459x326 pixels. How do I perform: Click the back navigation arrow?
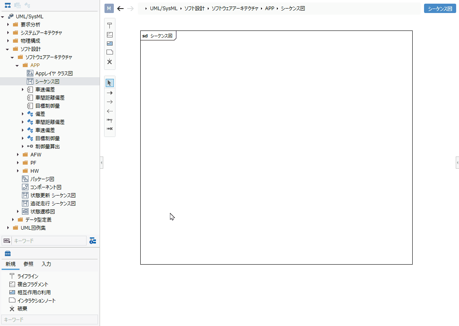click(x=120, y=9)
